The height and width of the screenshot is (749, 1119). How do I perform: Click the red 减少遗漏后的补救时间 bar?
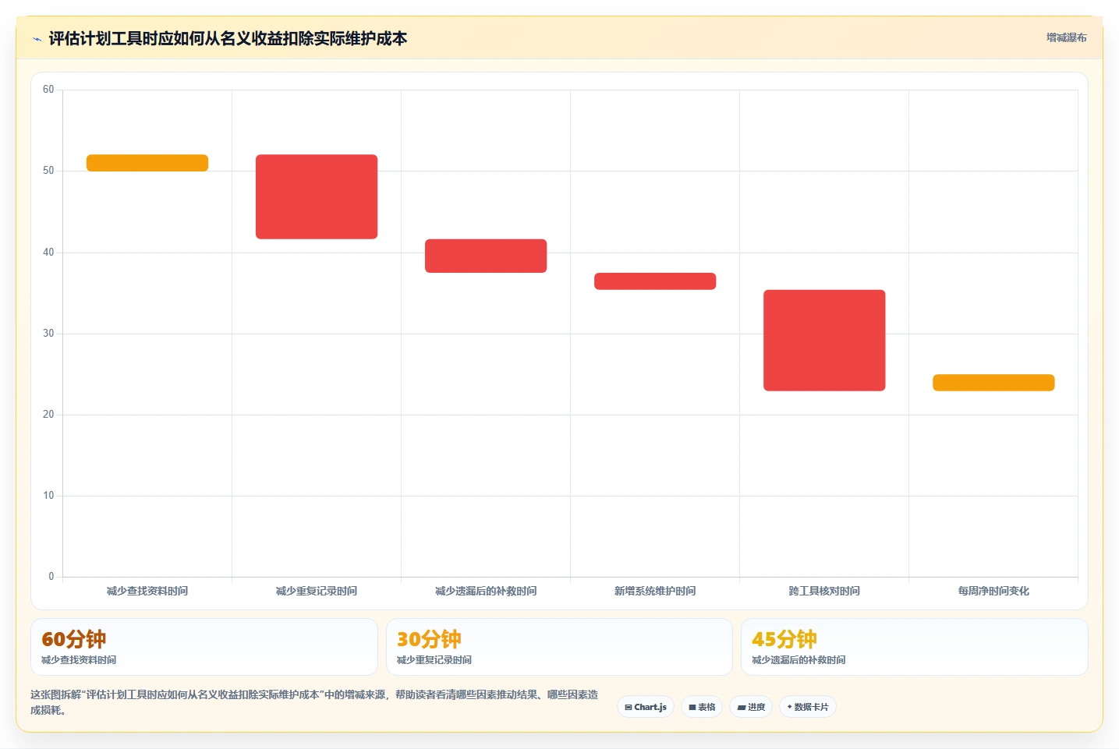(486, 256)
